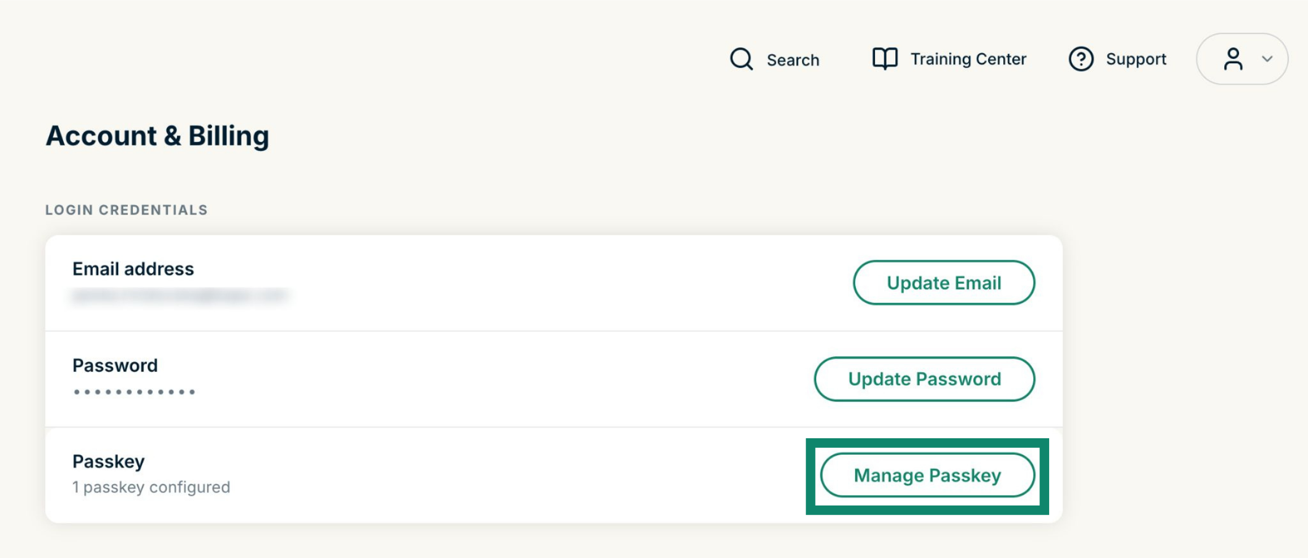Click the Update Email button
The width and height of the screenshot is (1308, 558).
point(944,282)
